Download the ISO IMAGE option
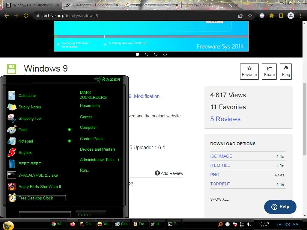Viewport: 307px width, 230px height. [x=221, y=156]
